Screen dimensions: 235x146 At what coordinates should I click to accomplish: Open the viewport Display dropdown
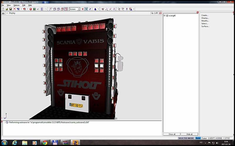point(12,13)
